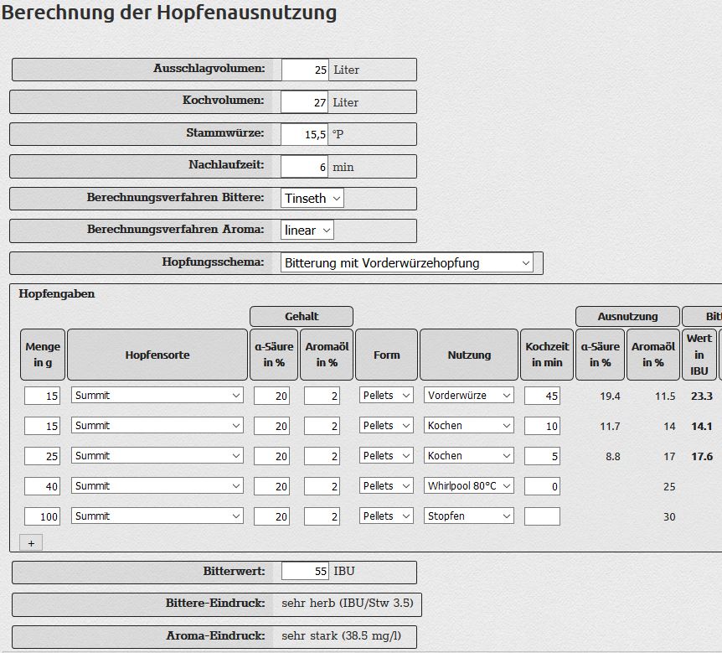The height and width of the screenshot is (653, 722).
Task: Open the Berechnungsverfahren Bittere dropdown
Action: [312, 198]
